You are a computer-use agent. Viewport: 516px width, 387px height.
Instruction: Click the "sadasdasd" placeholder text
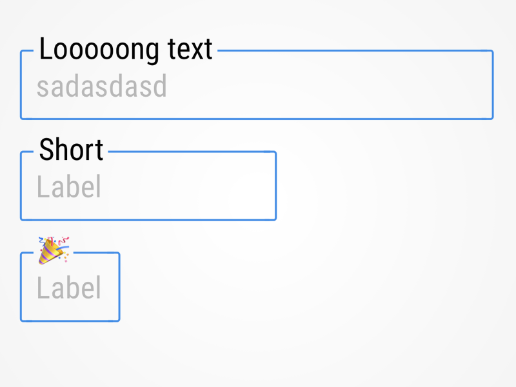coord(102,86)
